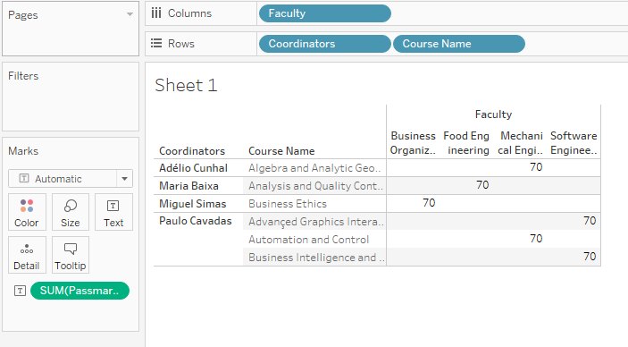Viewport: 628px width, 347px height.
Task: Open the Tooltip marks card
Action: click(x=71, y=255)
